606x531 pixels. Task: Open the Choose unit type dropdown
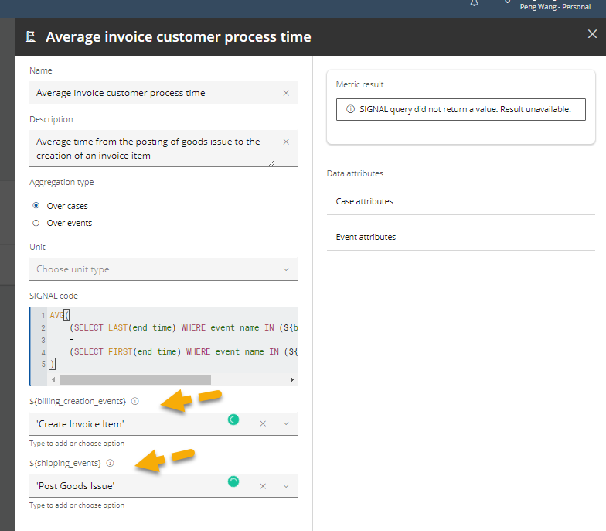pos(164,269)
